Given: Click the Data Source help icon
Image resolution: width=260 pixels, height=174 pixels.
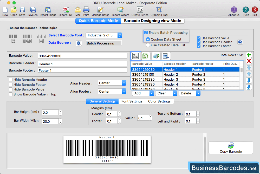Looking at the screenshot, I should pyautogui.click(x=79, y=43).
